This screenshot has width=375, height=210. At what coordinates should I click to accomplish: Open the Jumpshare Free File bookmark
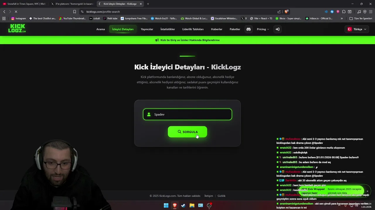click(134, 18)
